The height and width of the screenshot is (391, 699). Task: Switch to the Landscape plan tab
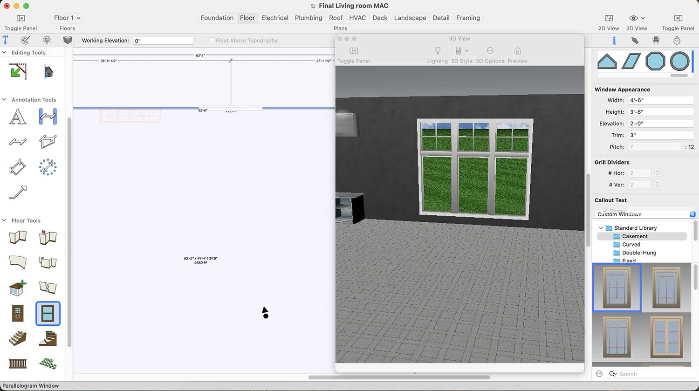click(410, 18)
